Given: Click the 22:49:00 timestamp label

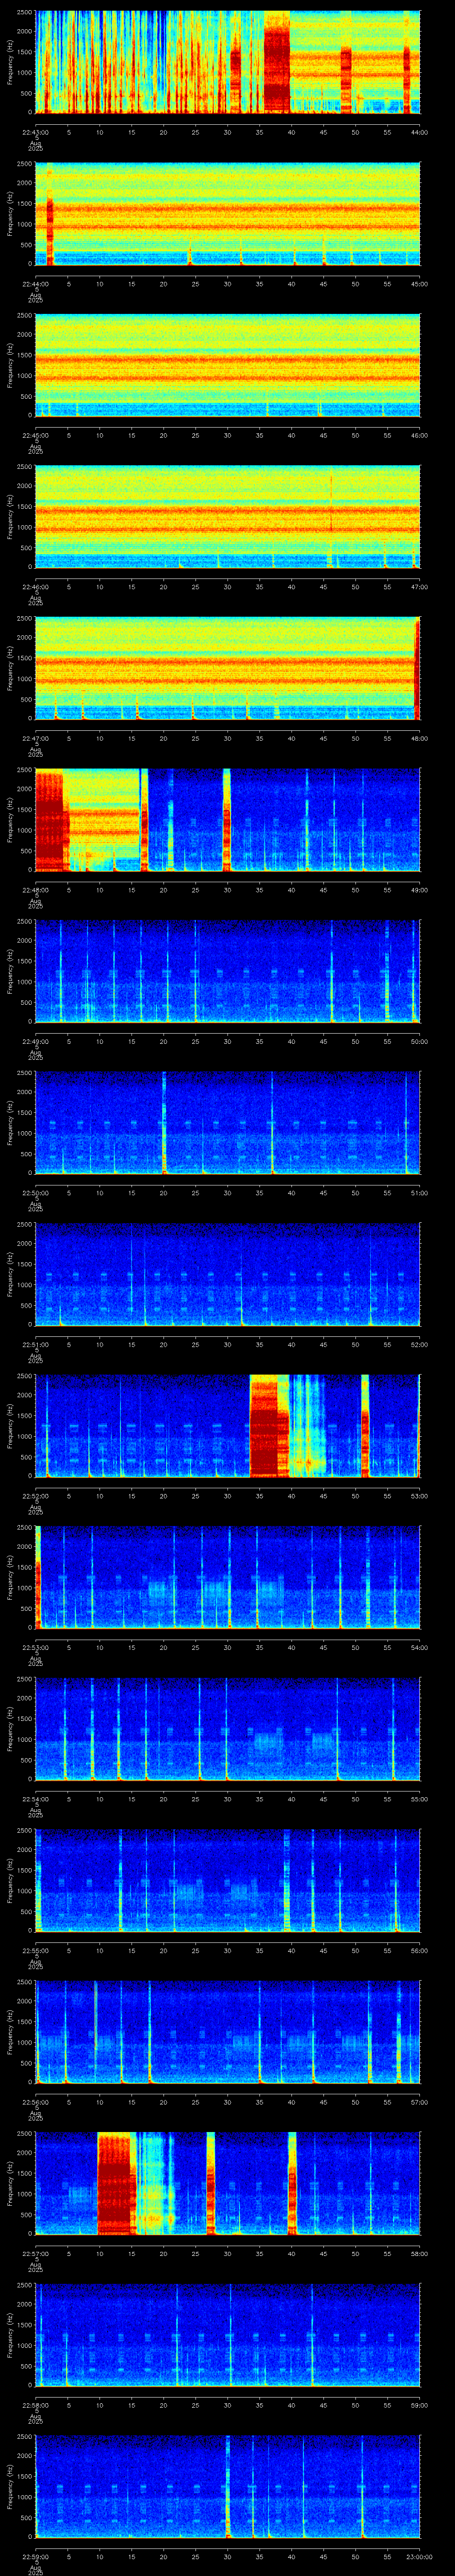Looking at the screenshot, I should 35,1041.
